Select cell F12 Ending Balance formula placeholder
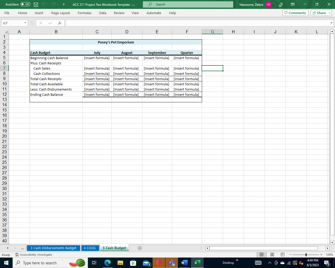Image resolution: width=335 pixels, height=268 pixels. click(x=187, y=94)
